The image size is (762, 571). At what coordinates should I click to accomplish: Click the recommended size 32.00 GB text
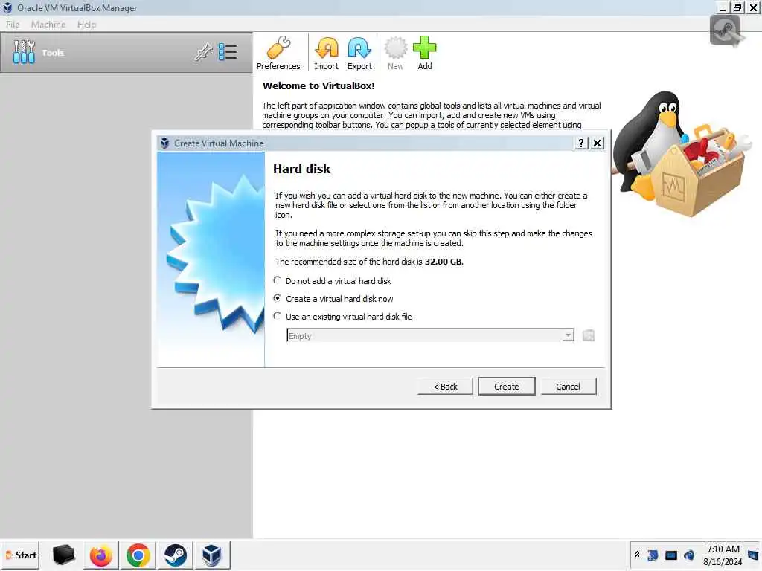tap(444, 262)
